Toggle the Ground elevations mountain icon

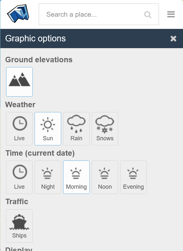19,82
